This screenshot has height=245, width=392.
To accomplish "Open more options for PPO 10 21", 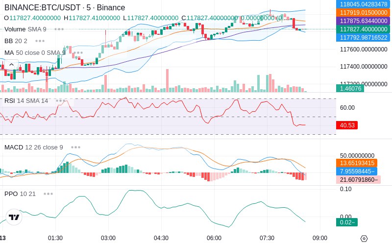I will 48,194.
